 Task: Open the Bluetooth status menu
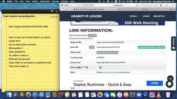112,1
